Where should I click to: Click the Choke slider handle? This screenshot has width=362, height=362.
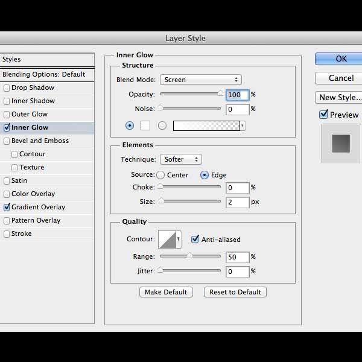click(160, 186)
